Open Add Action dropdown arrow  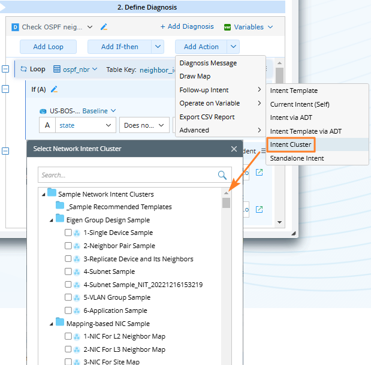click(x=233, y=47)
